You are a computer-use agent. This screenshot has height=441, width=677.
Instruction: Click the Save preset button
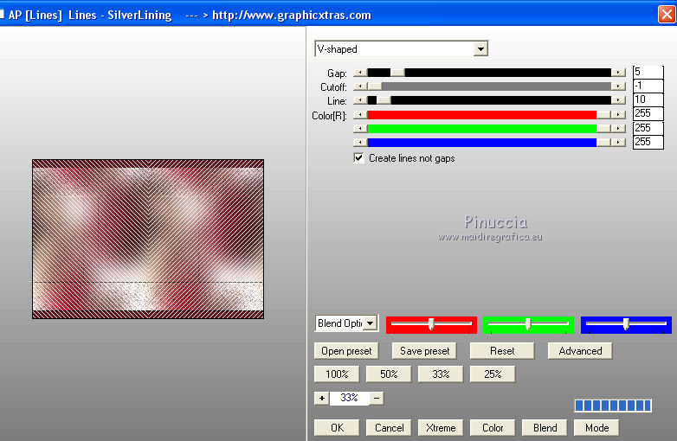[424, 351]
